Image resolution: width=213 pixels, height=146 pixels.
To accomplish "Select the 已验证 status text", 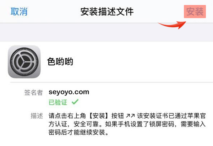I will [x=58, y=102].
